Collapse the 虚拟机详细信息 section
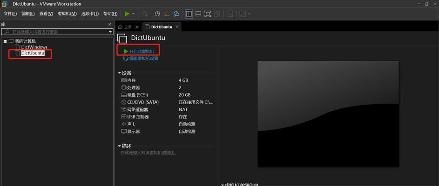 pos(223,185)
